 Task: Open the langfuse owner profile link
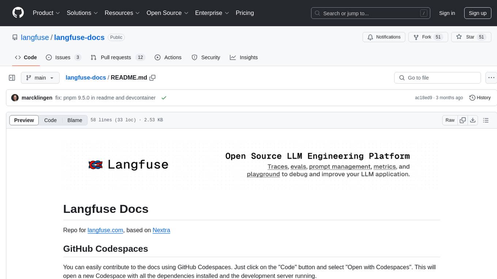35,37
